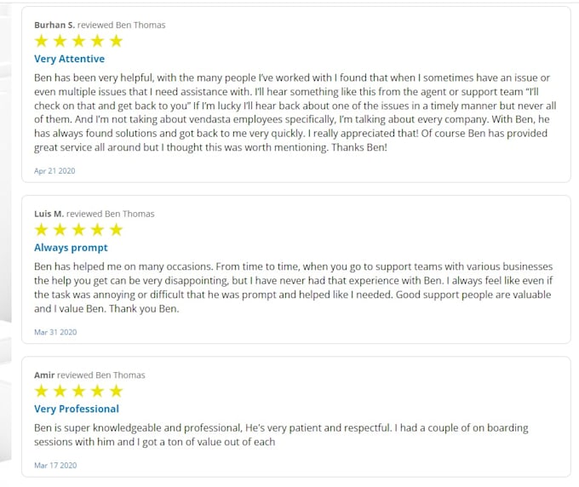
Task: Click the first star in Burhan S.'s rating
Action: [42, 41]
